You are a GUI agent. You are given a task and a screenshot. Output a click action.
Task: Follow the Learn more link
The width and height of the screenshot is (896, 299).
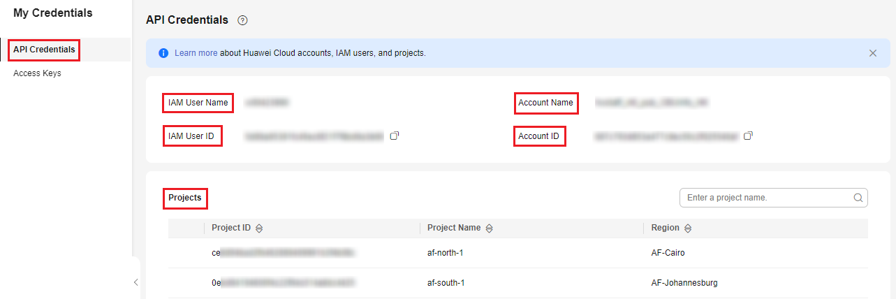[x=196, y=53]
